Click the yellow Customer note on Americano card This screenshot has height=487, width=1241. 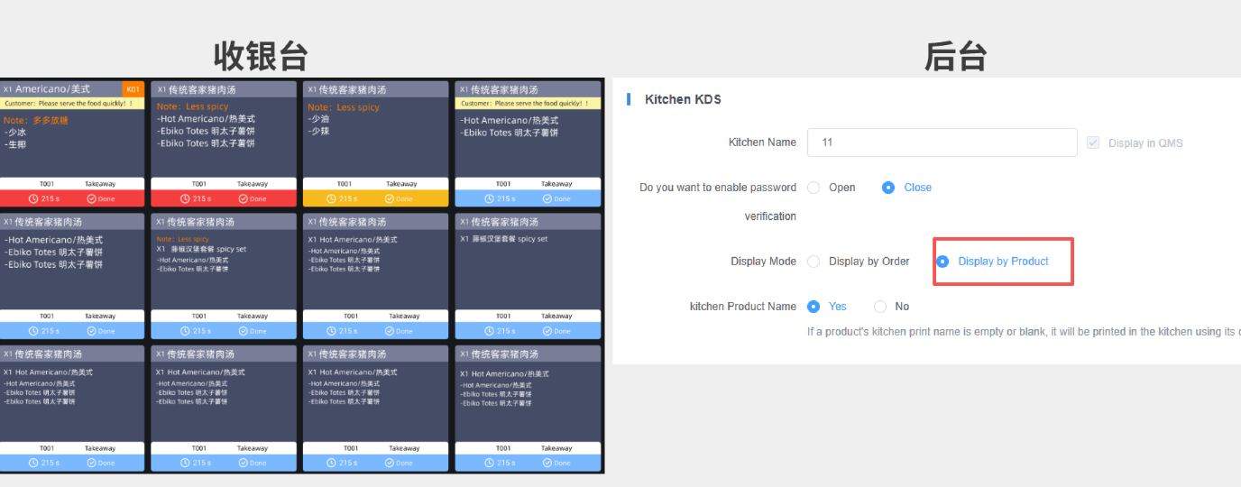69,104
